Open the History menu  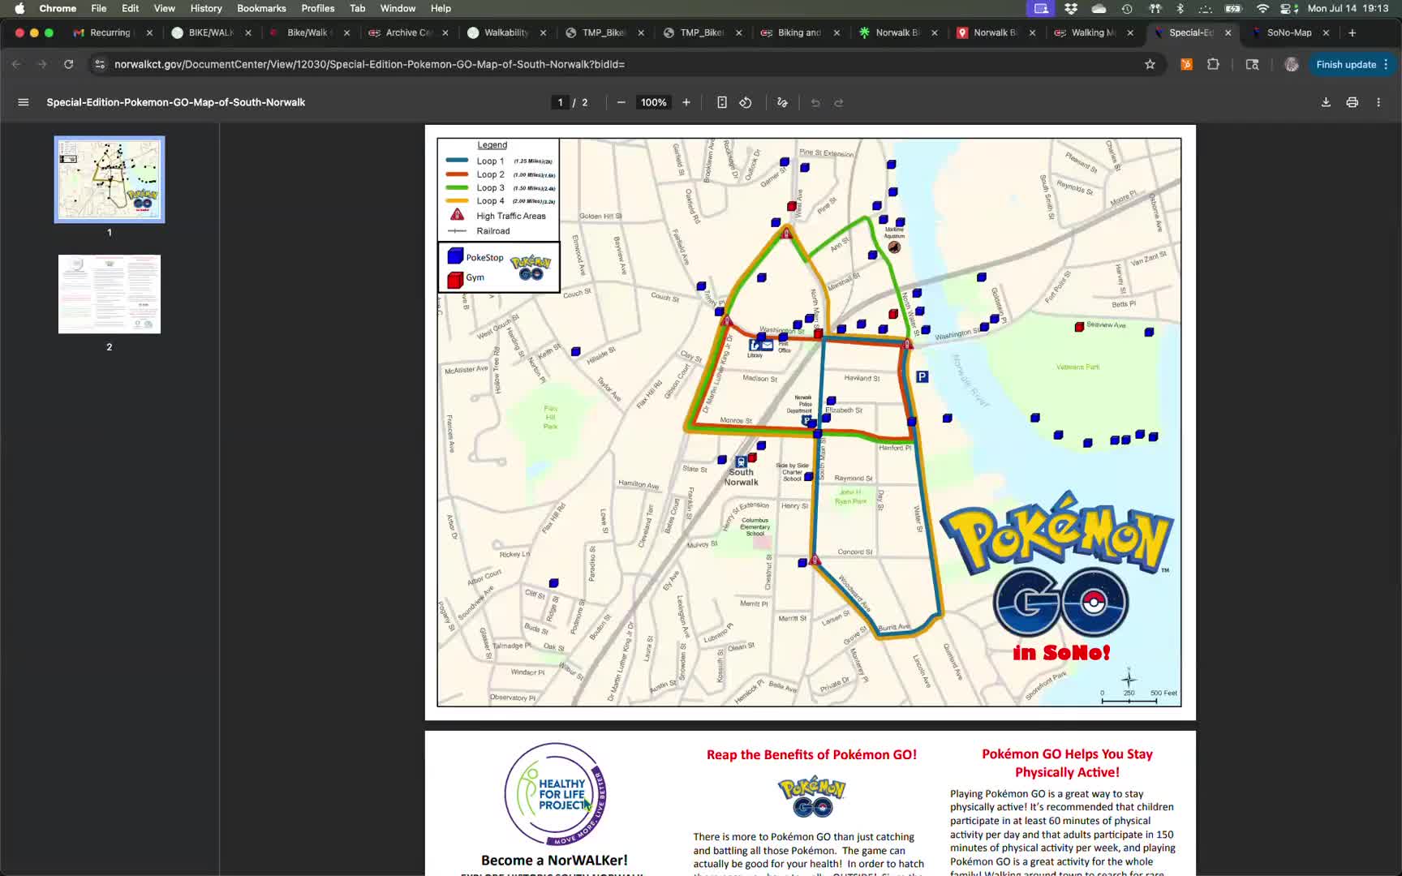pyautogui.click(x=206, y=8)
